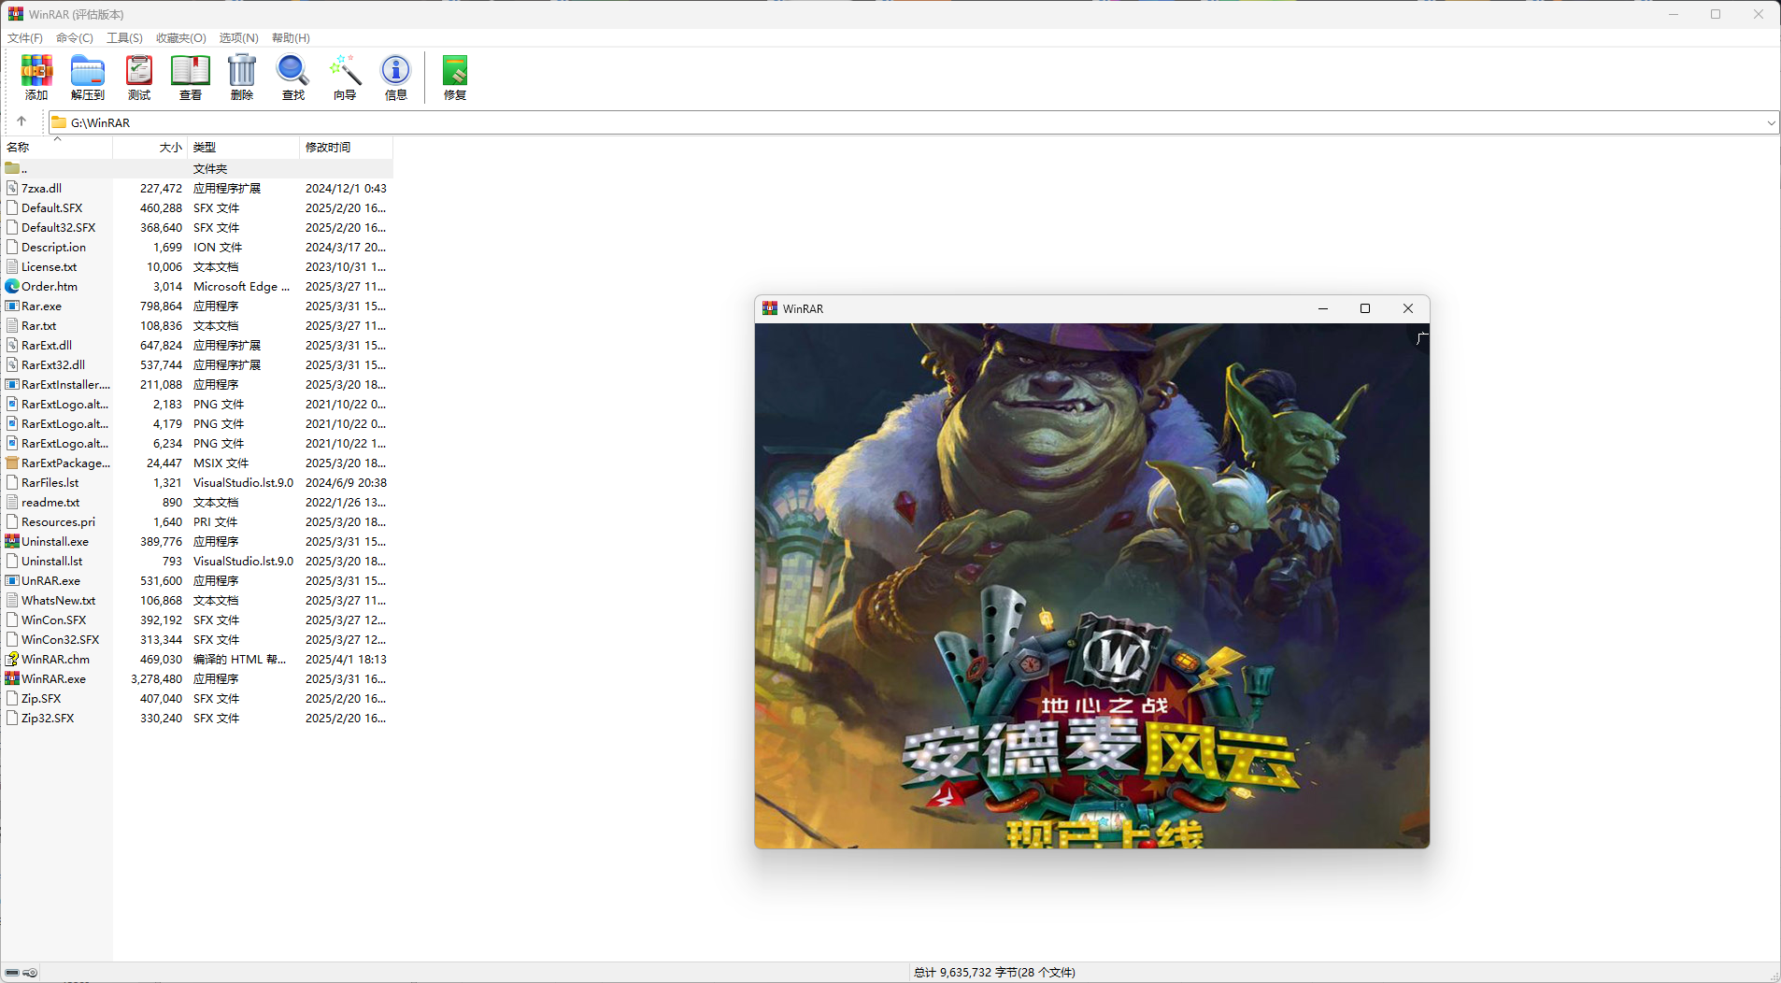Open the File (文件) menu
1781x983 pixels.
[x=25, y=38]
